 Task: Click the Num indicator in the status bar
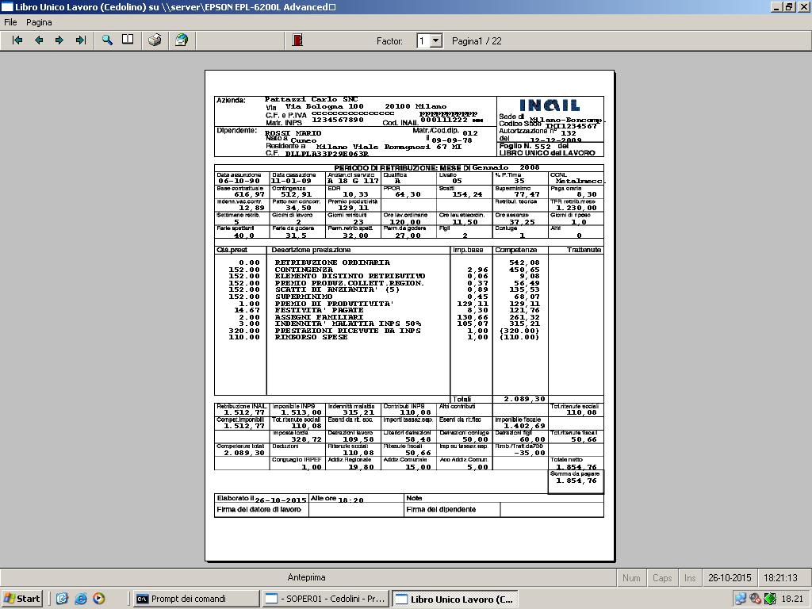(x=631, y=577)
